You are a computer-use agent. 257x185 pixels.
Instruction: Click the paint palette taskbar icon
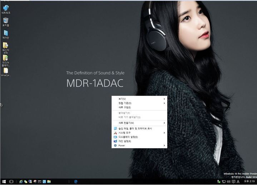(x=35, y=181)
